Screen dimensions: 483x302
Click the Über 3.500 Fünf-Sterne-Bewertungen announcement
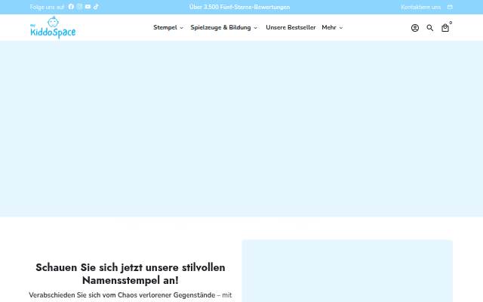click(x=240, y=7)
